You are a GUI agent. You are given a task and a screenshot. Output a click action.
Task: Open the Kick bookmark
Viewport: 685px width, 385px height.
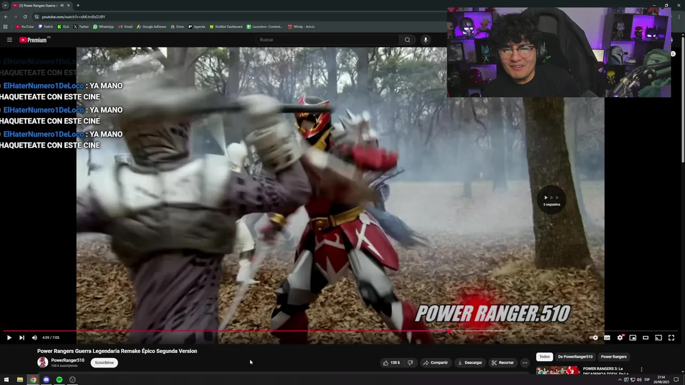[x=64, y=27]
